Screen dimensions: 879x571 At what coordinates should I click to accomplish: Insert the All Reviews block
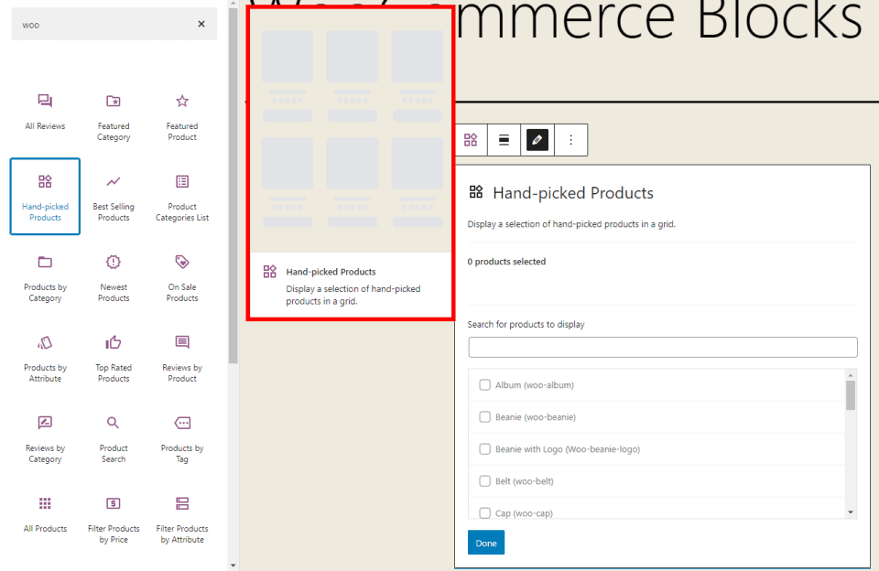[x=44, y=113]
